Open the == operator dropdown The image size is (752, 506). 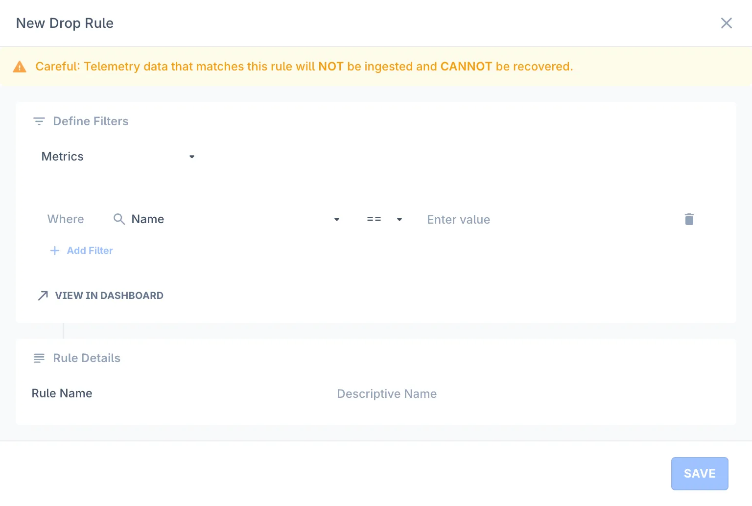[x=385, y=219]
